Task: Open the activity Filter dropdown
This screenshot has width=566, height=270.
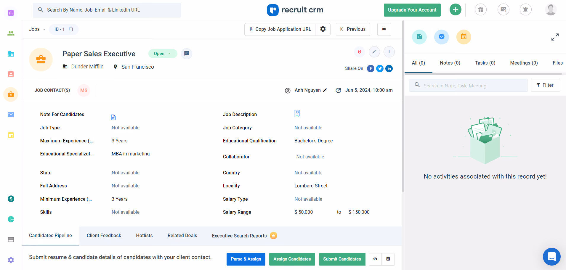Action: pos(545,85)
